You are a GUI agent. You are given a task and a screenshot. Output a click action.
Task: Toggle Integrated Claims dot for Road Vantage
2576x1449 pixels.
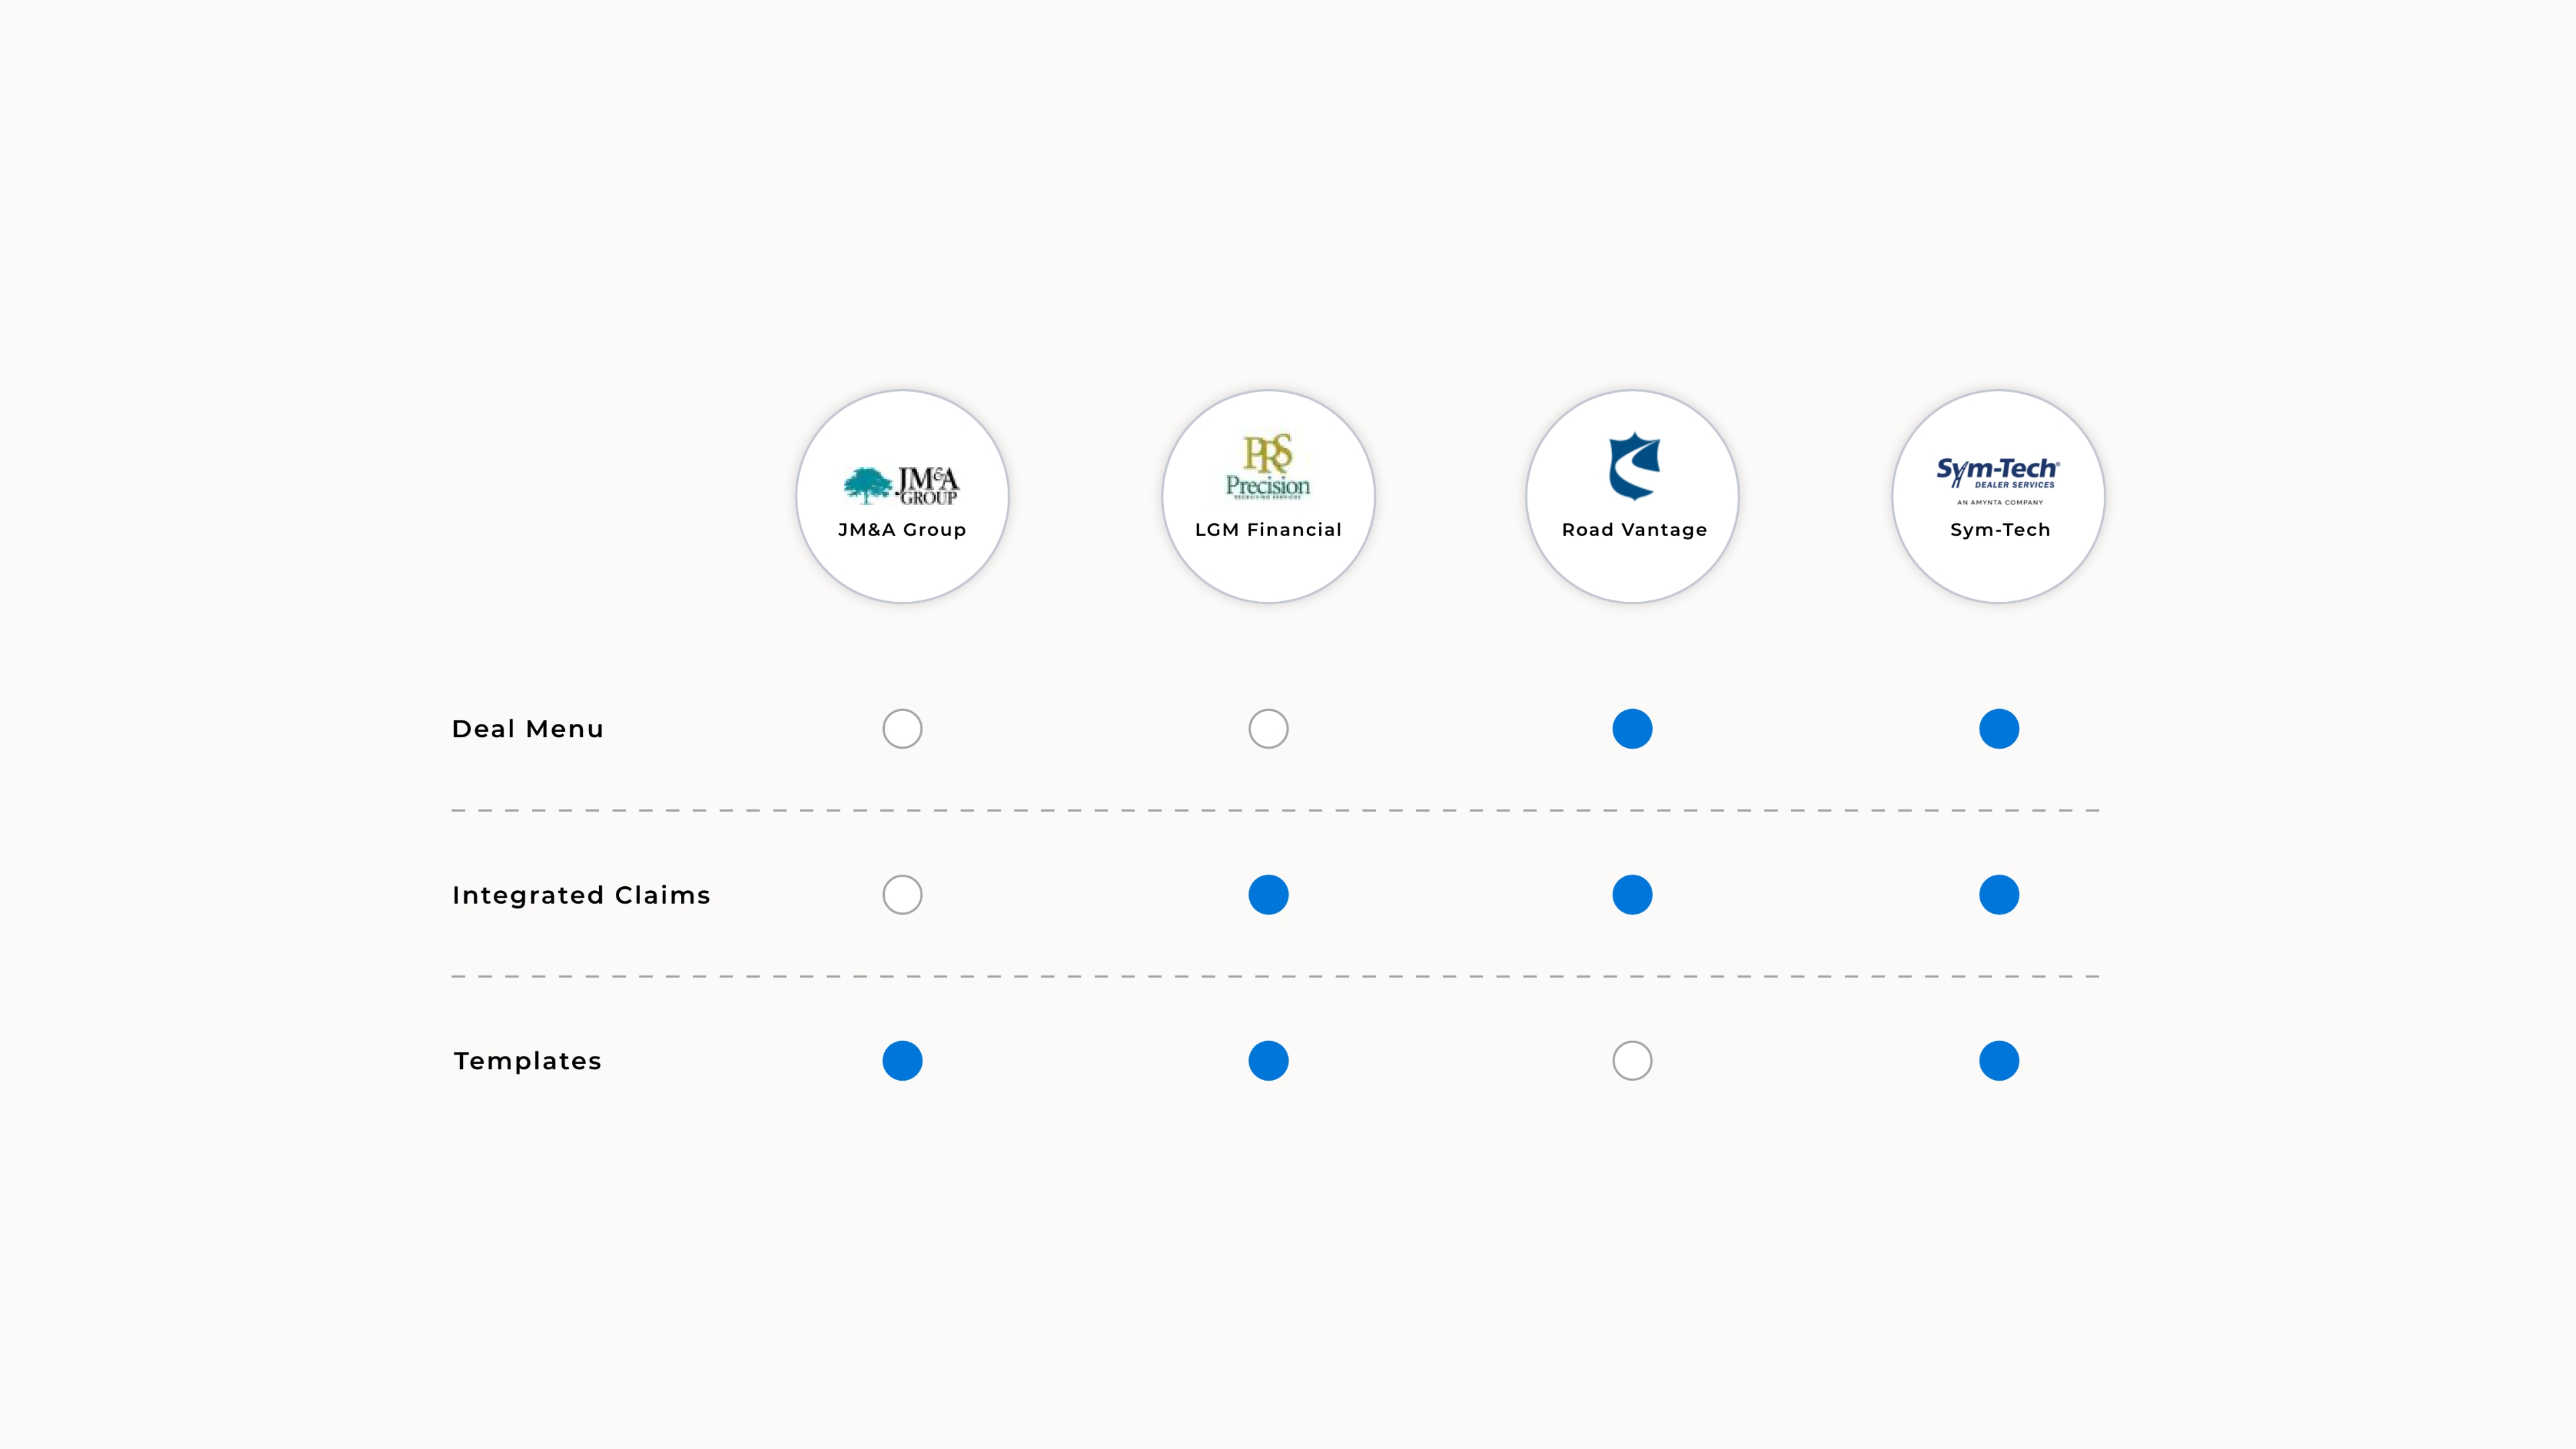click(1632, 895)
